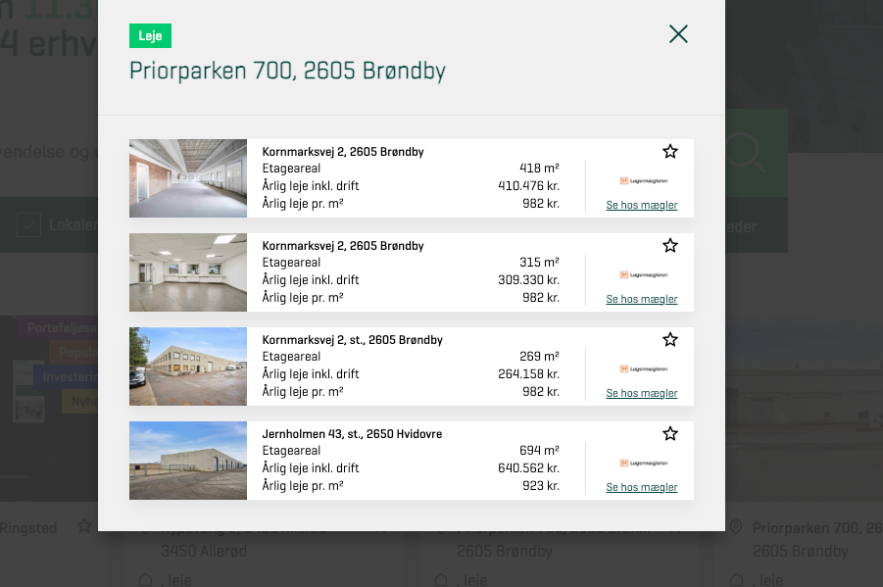This screenshot has height=587, width=883.
Task: Click the green Leje badge
Action: [x=150, y=36]
